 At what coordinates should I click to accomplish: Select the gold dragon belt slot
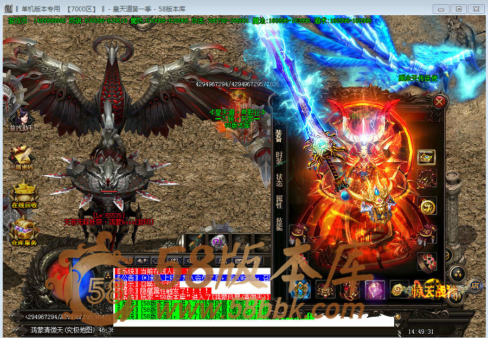point(325,289)
